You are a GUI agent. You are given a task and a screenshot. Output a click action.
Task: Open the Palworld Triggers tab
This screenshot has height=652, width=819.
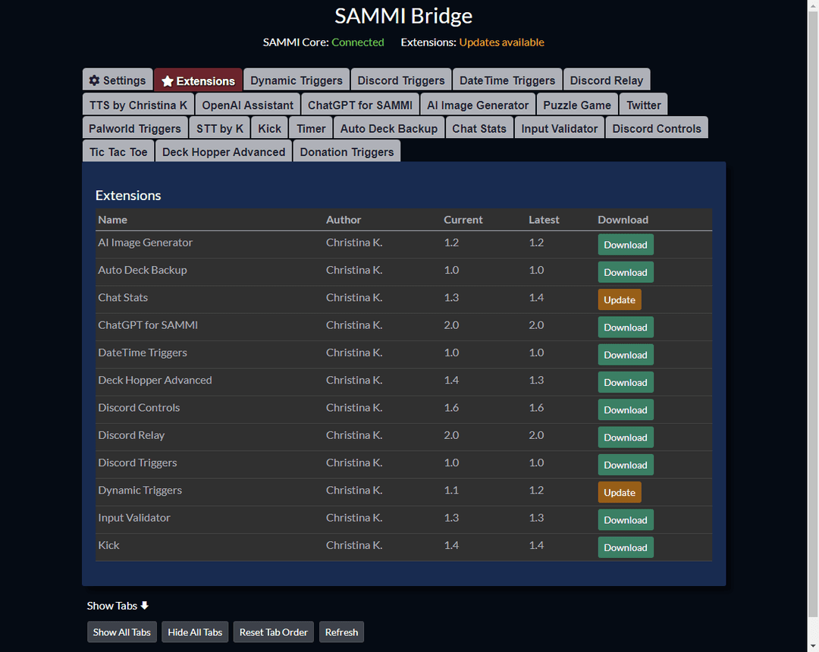135,128
